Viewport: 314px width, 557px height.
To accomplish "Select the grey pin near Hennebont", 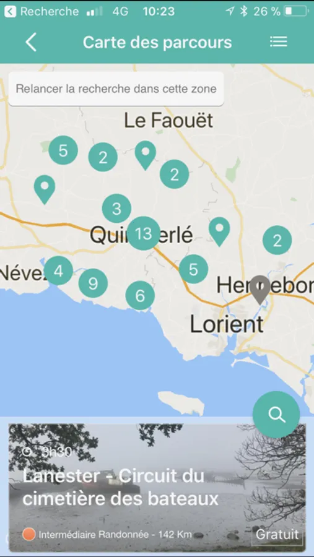I will (260, 290).
